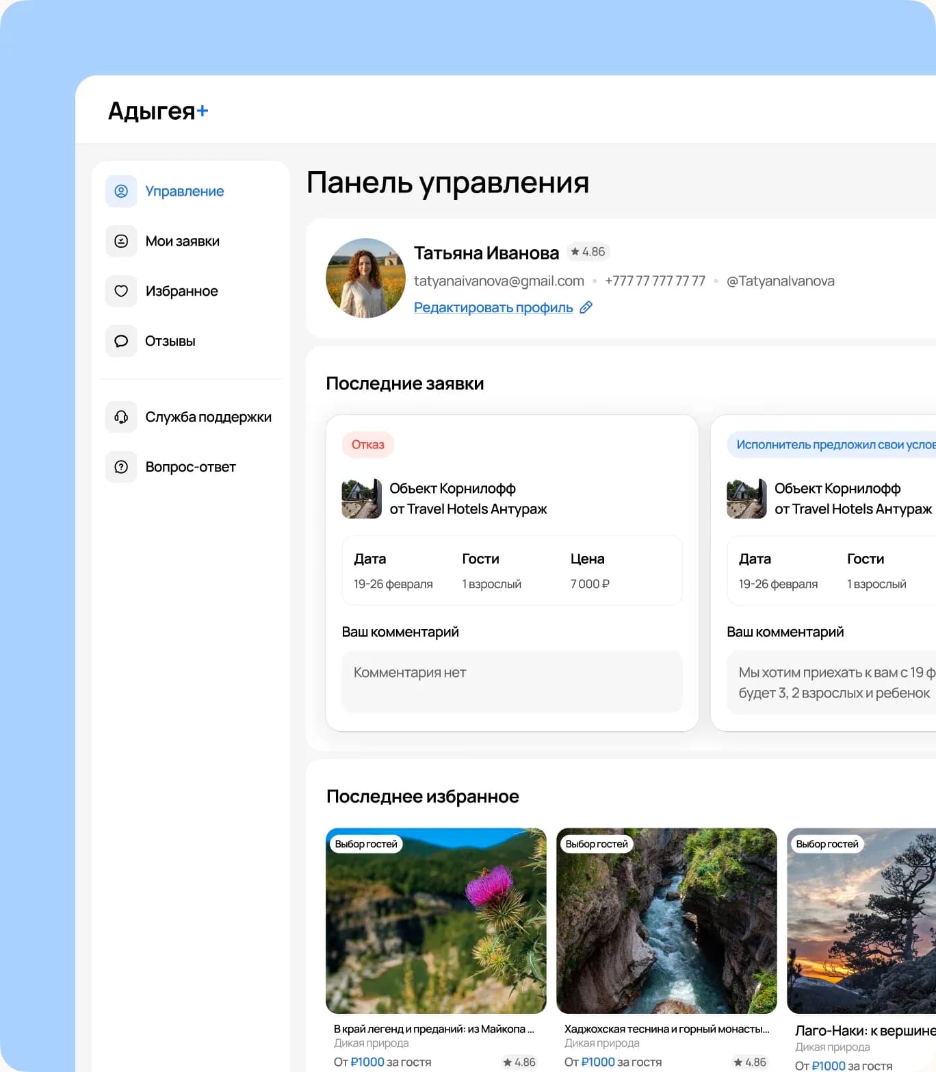Click the email tatyanaivanova@gmail.com
This screenshot has height=1072, width=936.
499,281
